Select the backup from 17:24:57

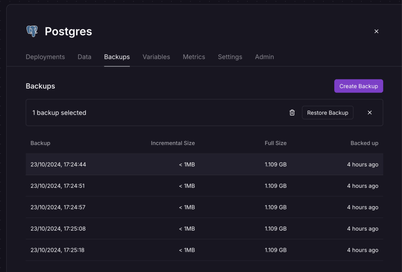(204, 207)
